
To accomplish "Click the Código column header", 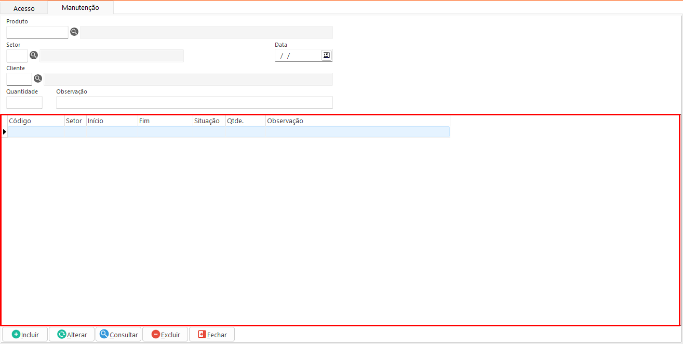I will pyautogui.click(x=35, y=121).
